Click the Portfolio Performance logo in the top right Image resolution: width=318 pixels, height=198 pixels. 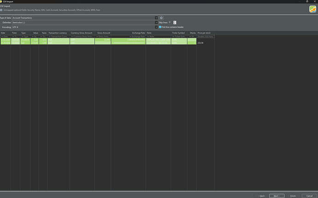point(311,8)
